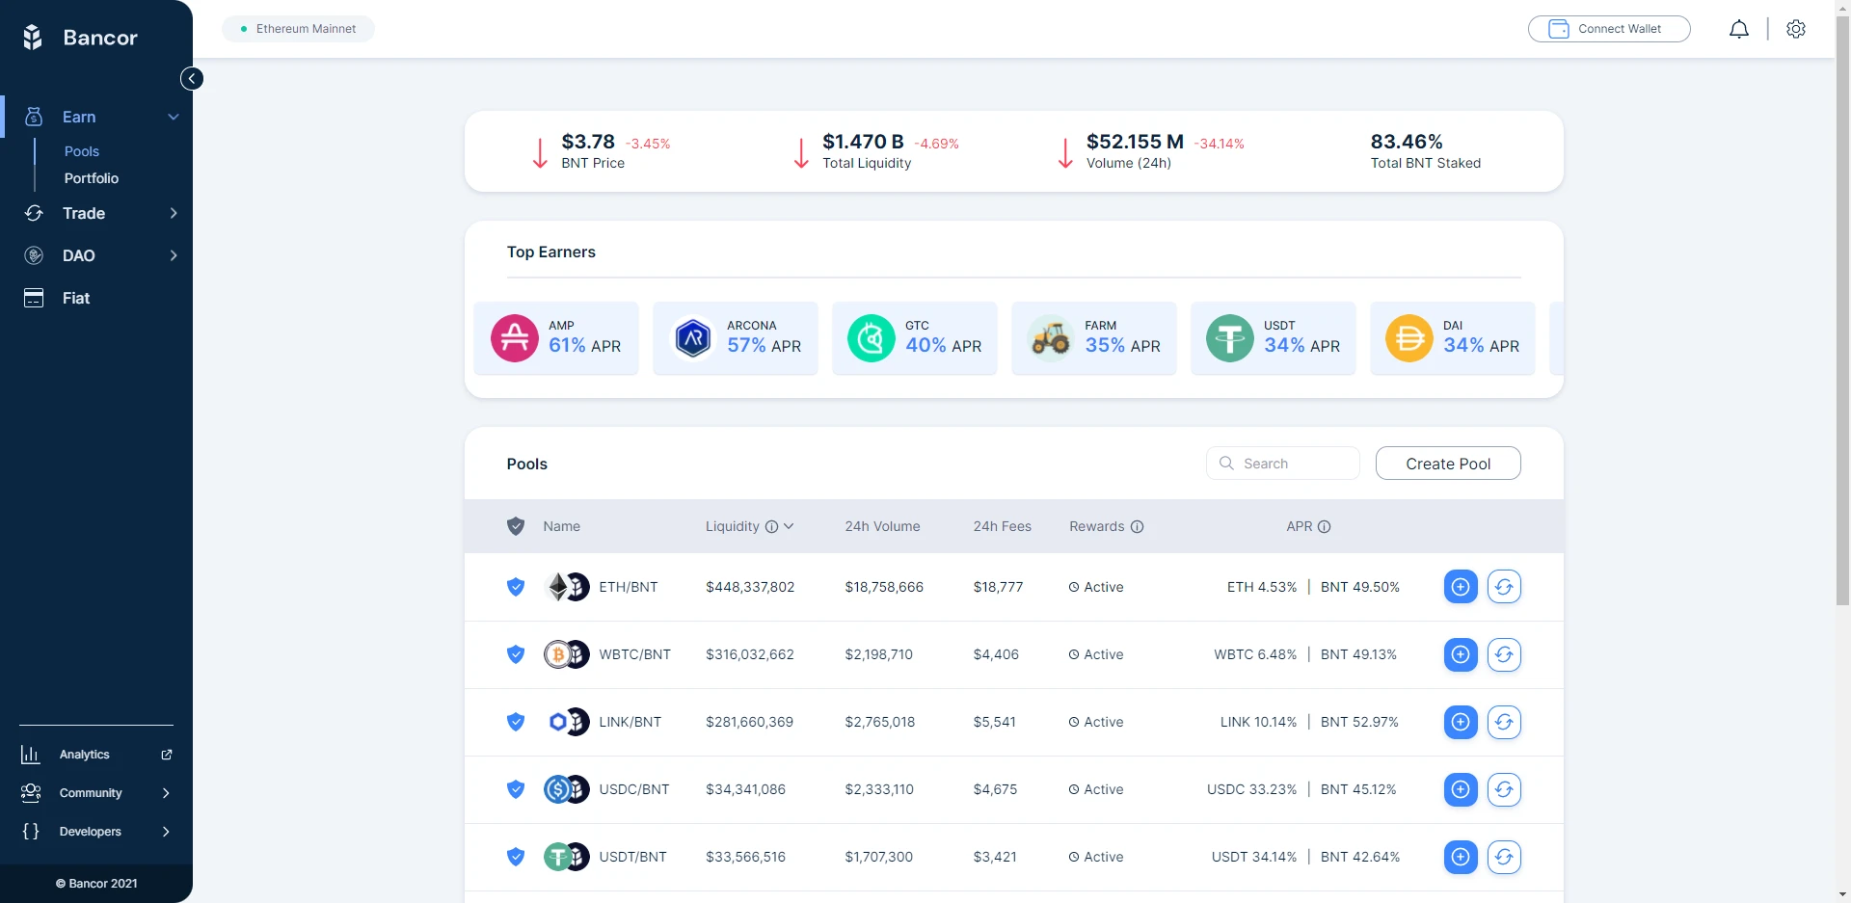Viewport: 1851px width, 903px height.
Task: Select Trade in the sidebar
Action: 84,213
